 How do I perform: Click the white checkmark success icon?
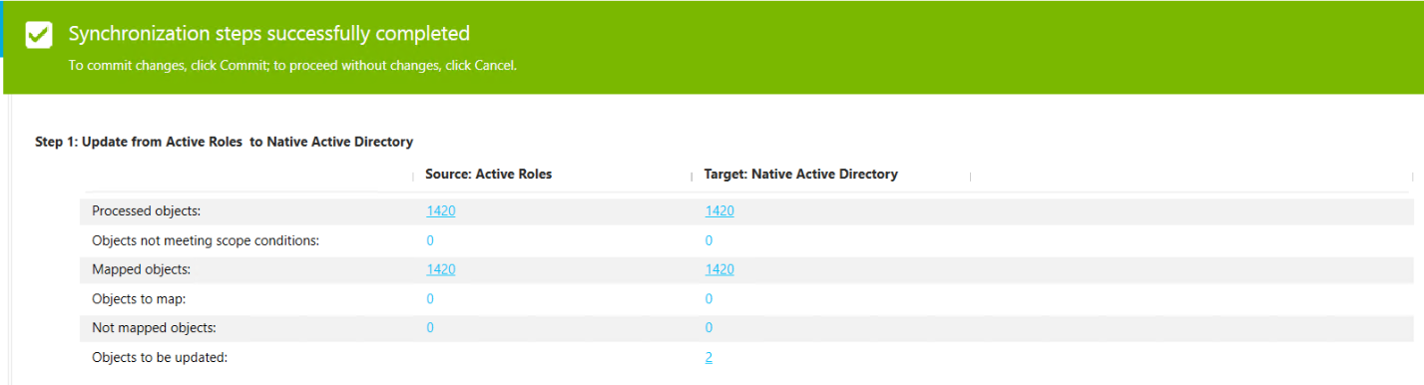39,36
